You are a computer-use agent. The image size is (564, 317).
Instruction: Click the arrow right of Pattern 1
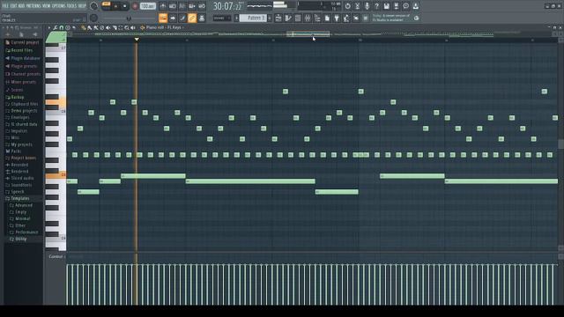click(270, 18)
